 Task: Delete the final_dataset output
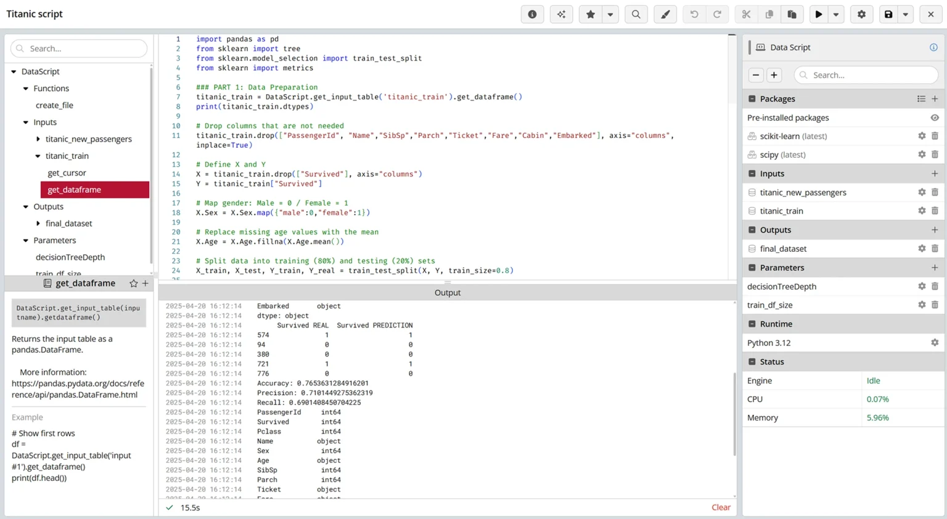tap(935, 249)
